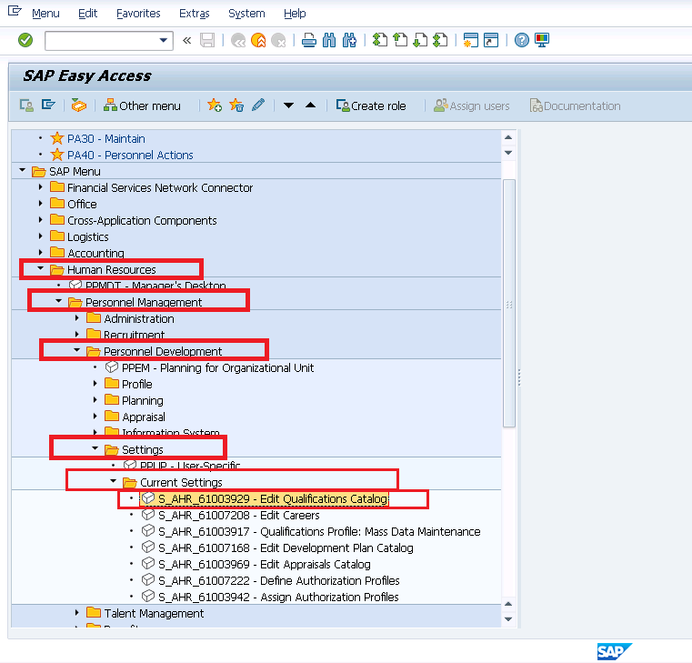Viewport: 692px width, 663px height.
Task: Click the window menu icon at top left
Action: pyautogui.click(x=15, y=11)
